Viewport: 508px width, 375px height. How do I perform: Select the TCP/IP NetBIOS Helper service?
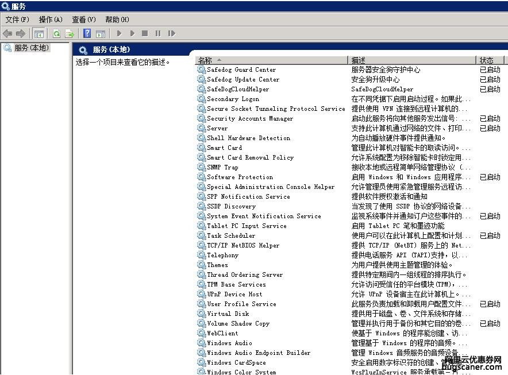(243, 245)
